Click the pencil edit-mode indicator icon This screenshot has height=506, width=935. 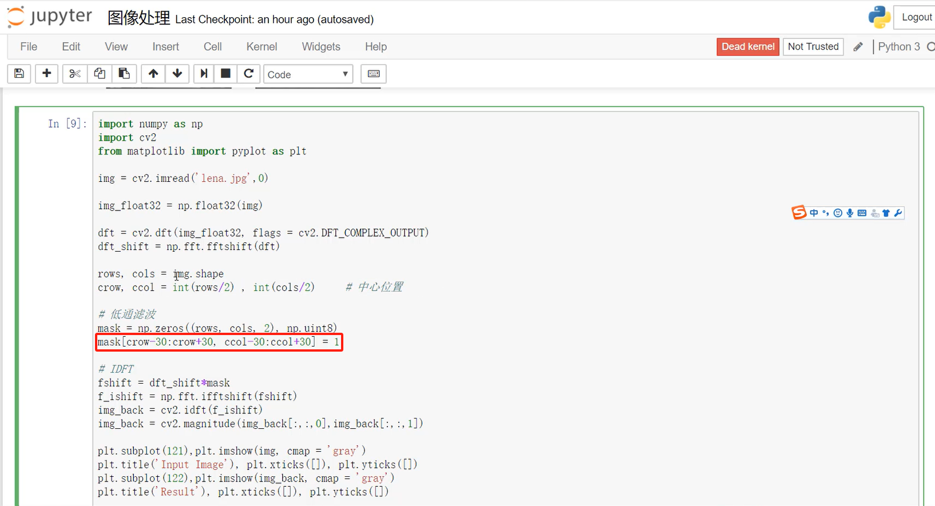858,47
